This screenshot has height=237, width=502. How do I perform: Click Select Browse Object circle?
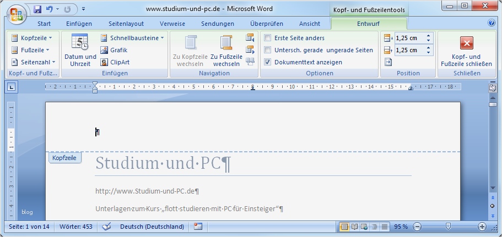pos(493,206)
